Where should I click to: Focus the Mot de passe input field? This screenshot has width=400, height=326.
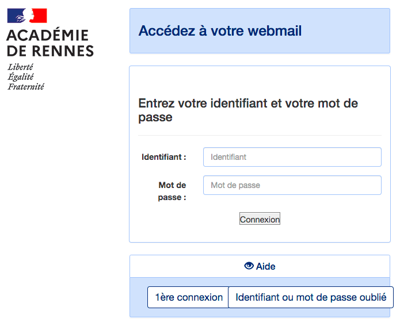292,185
